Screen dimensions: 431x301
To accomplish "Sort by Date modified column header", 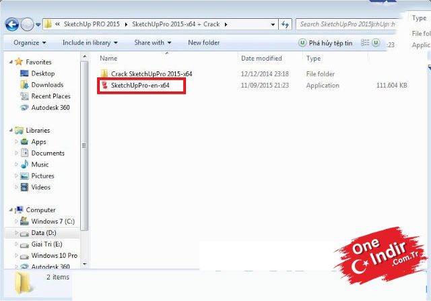I will (261, 59).
